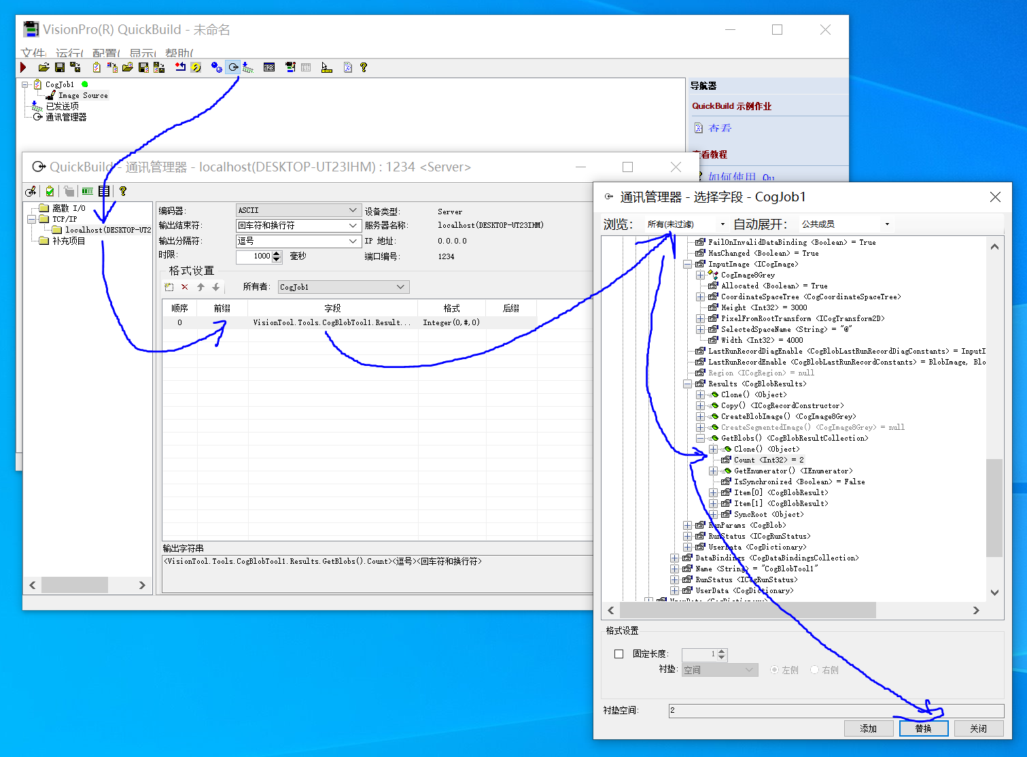1027x757 pixels.
Task: Click the 添加 button
Action: (x=869, y=728)
